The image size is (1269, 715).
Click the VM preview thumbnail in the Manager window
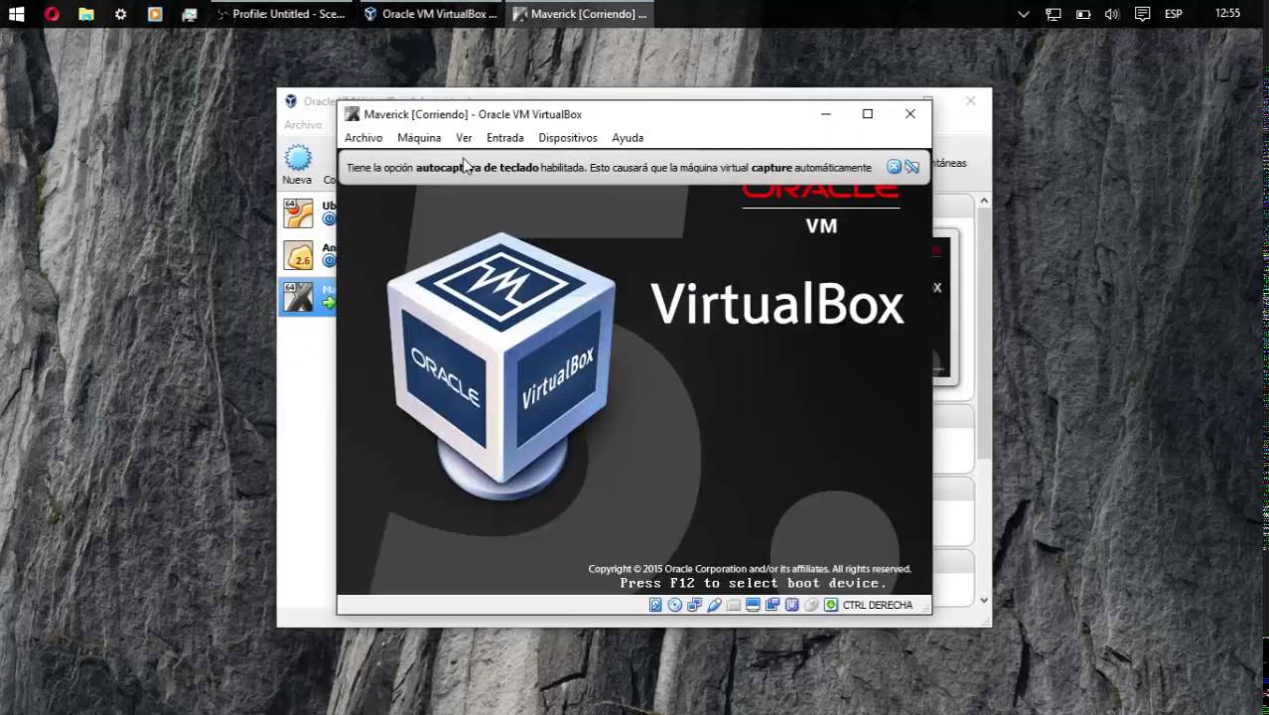944,306
